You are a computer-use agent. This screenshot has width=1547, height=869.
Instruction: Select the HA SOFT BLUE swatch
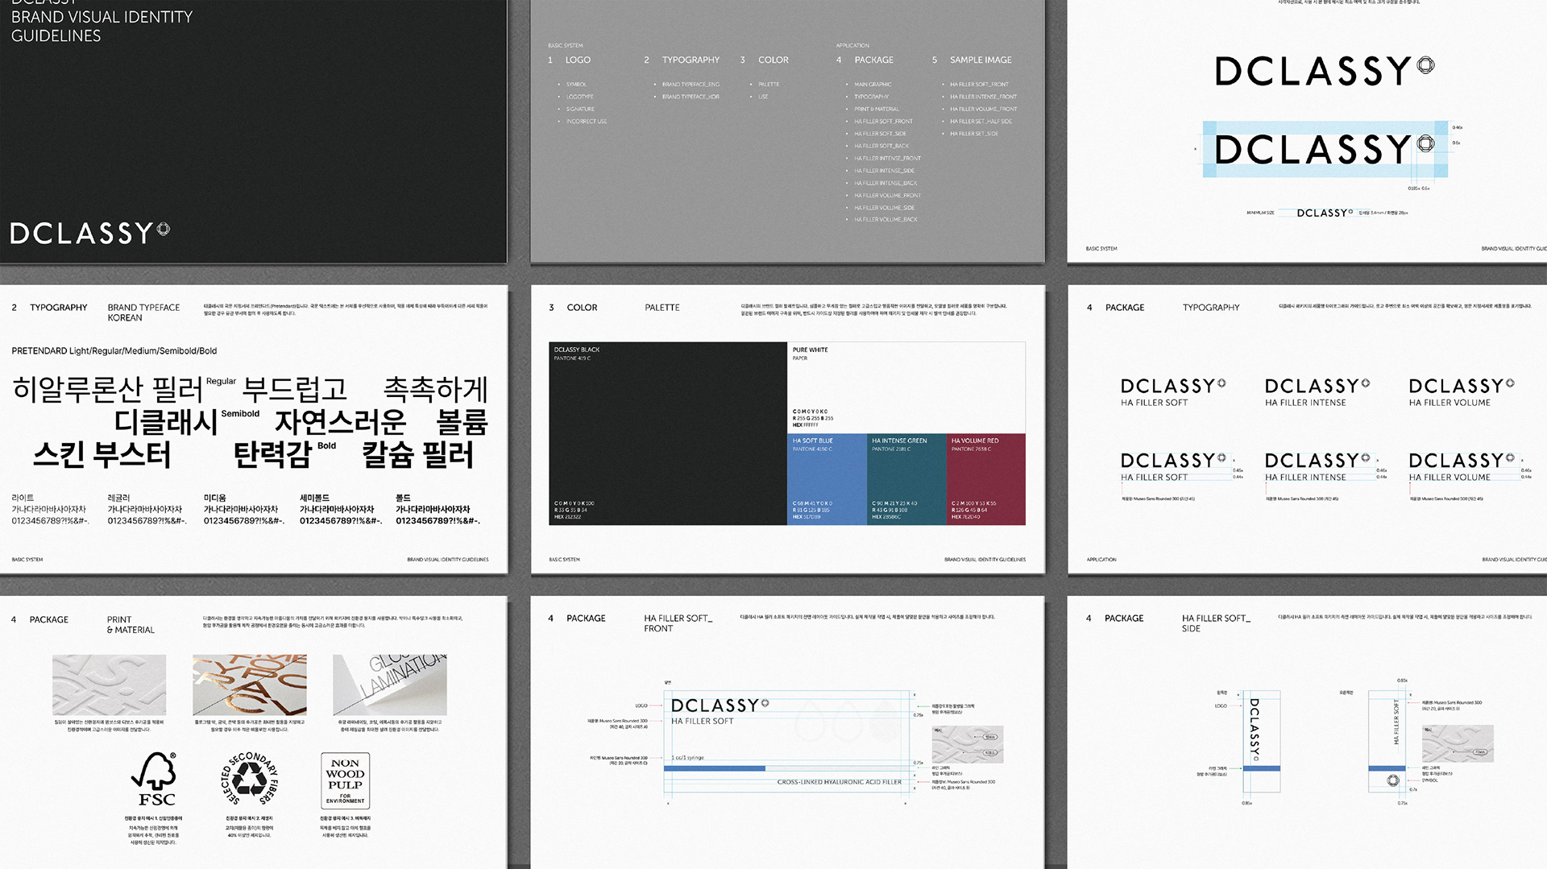click(827, 479)
